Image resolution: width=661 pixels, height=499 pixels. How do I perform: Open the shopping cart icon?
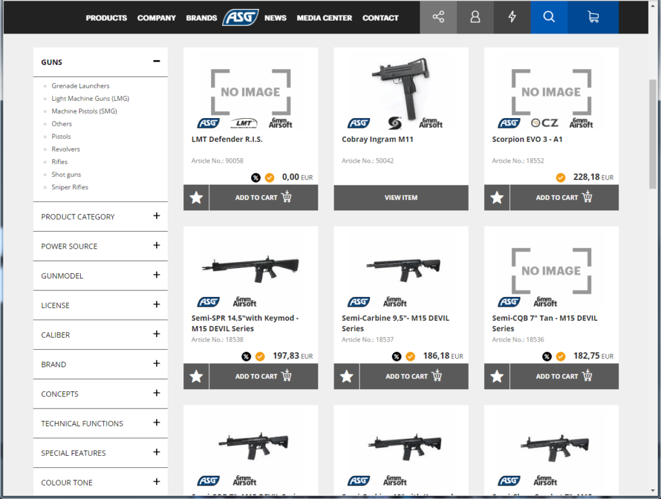(593, 17)
